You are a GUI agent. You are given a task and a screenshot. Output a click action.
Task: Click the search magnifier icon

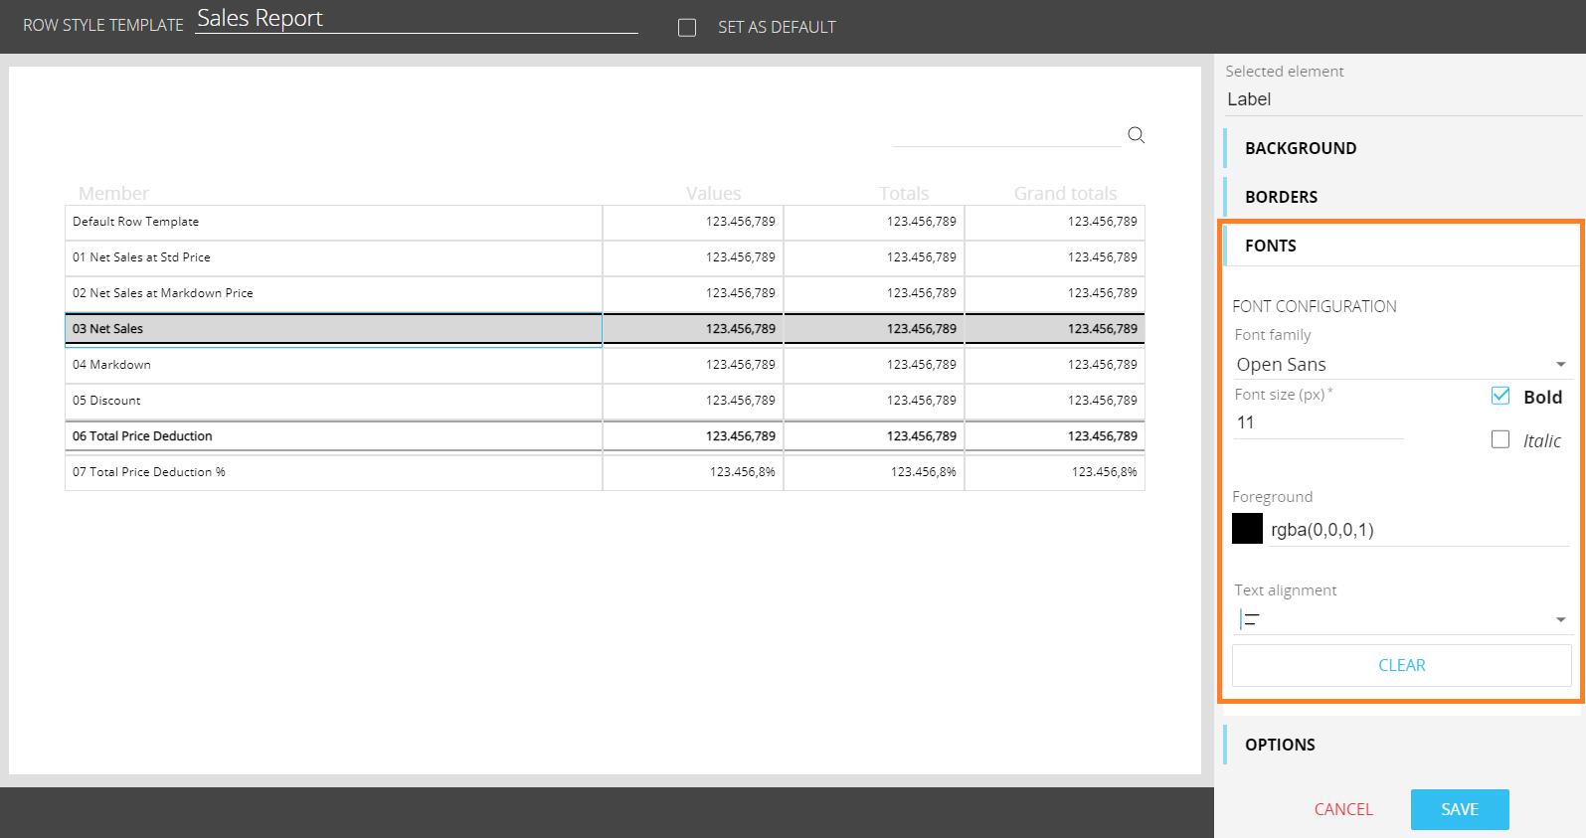[1136, 135]
